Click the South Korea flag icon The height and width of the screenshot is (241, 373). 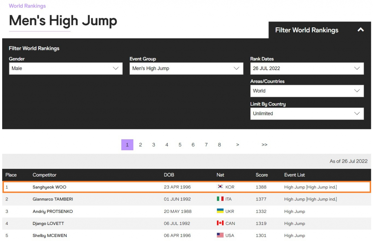click(220, 187)
